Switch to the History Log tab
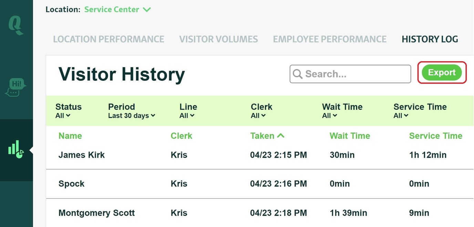This screenshot has width=474, height=227. [430, 39]
